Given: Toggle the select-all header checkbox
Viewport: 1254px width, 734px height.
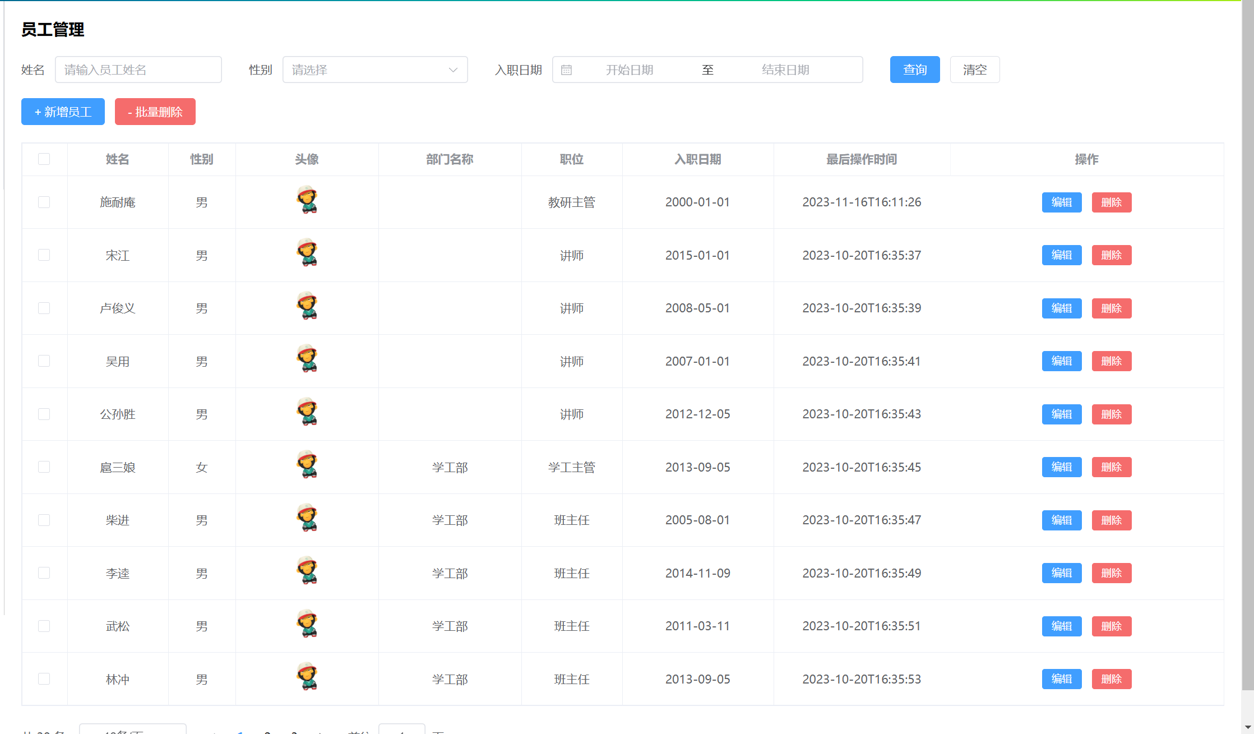Looking at the screenshot, I should coord(44,159).
